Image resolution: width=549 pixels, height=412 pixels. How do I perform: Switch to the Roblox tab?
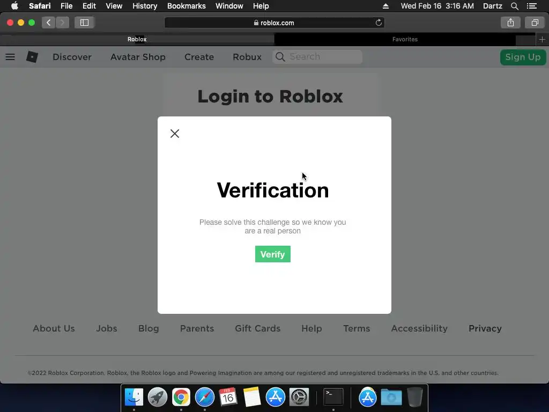(x=137, y=39)
